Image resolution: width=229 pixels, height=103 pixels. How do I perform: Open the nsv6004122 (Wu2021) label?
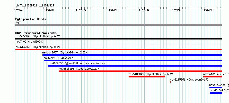click(58, 58)
